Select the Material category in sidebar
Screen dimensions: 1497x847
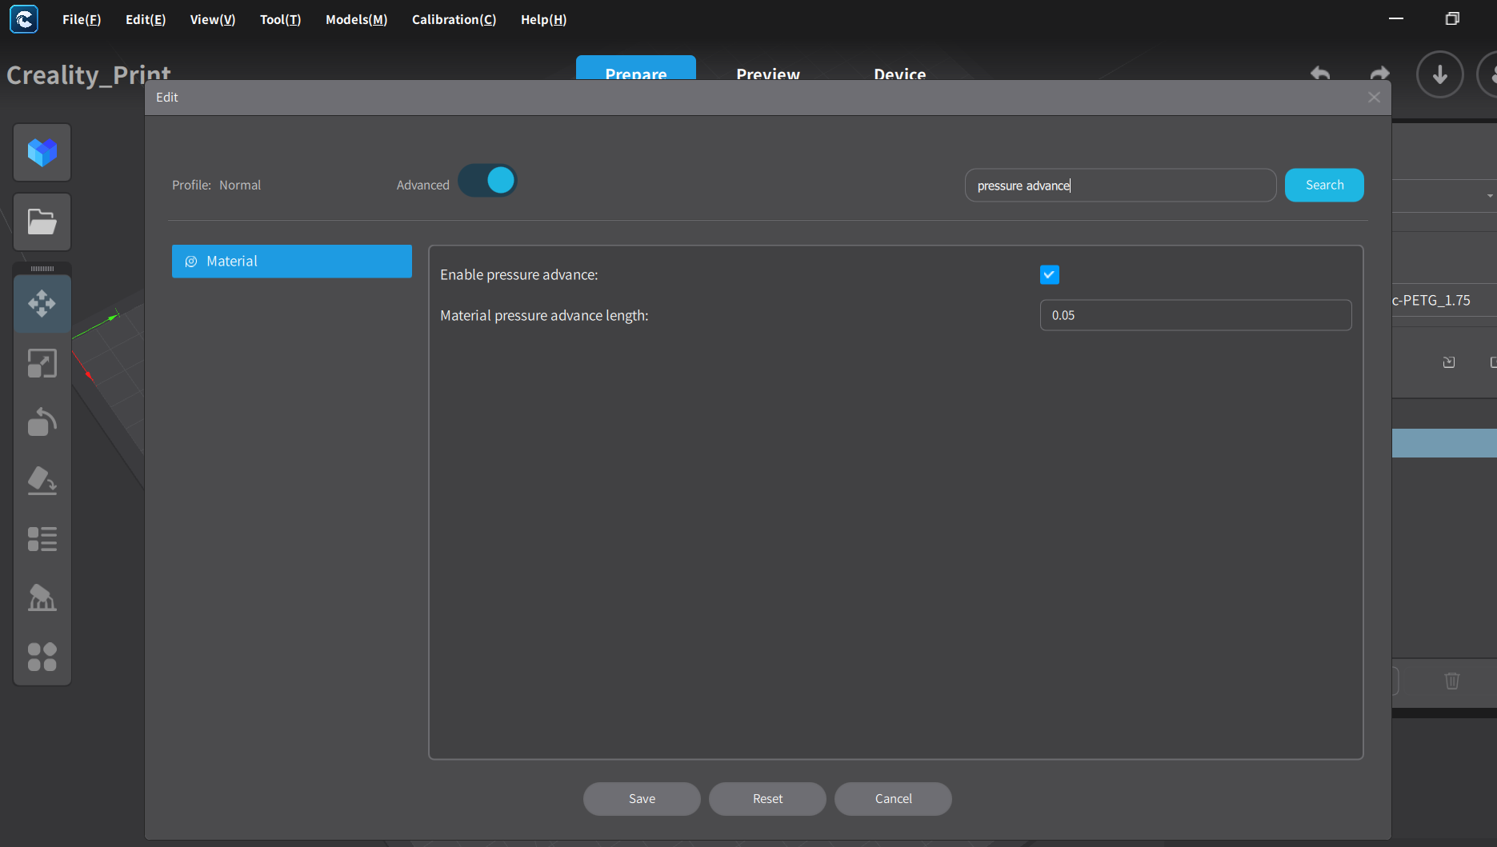(292, 262)
